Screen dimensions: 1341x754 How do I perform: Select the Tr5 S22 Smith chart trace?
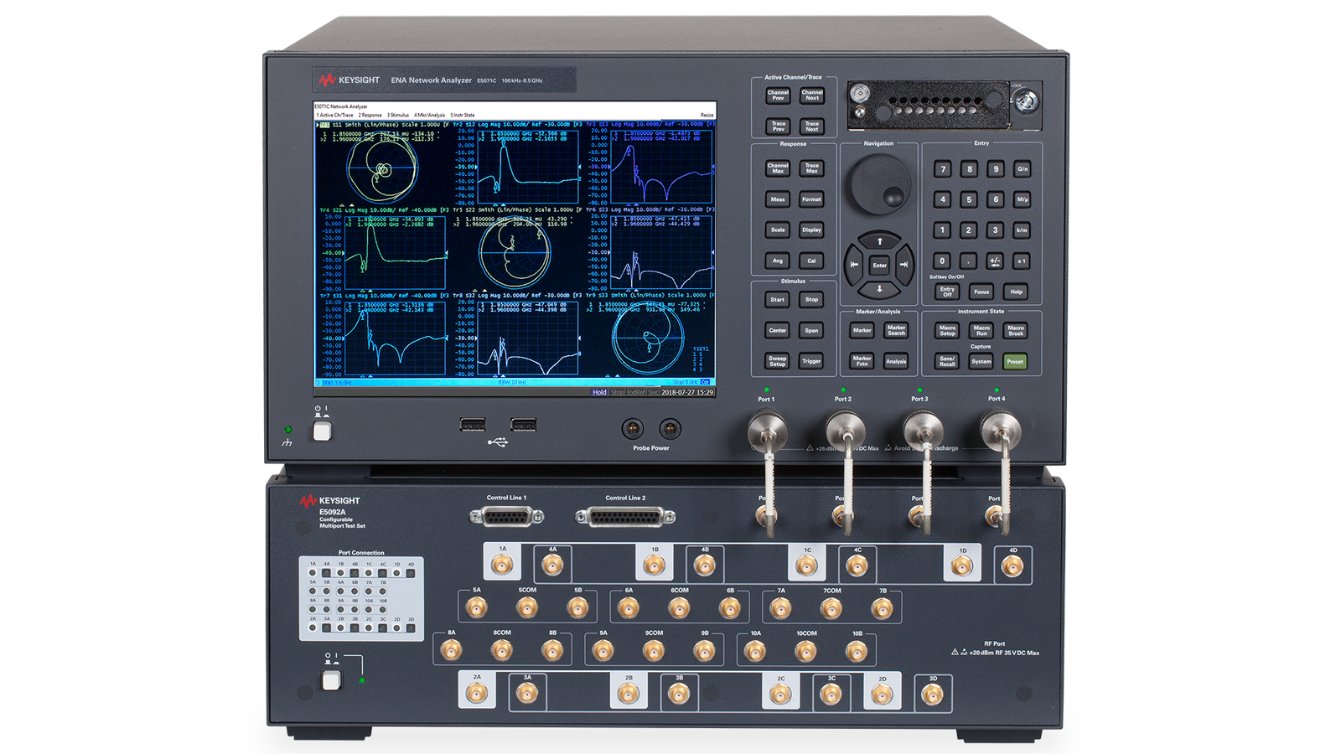(x=514, y=251)
